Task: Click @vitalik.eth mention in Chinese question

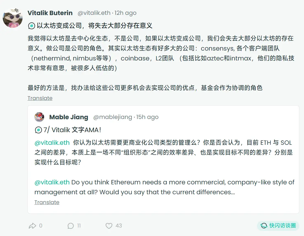Action: (x=52, y=143)
